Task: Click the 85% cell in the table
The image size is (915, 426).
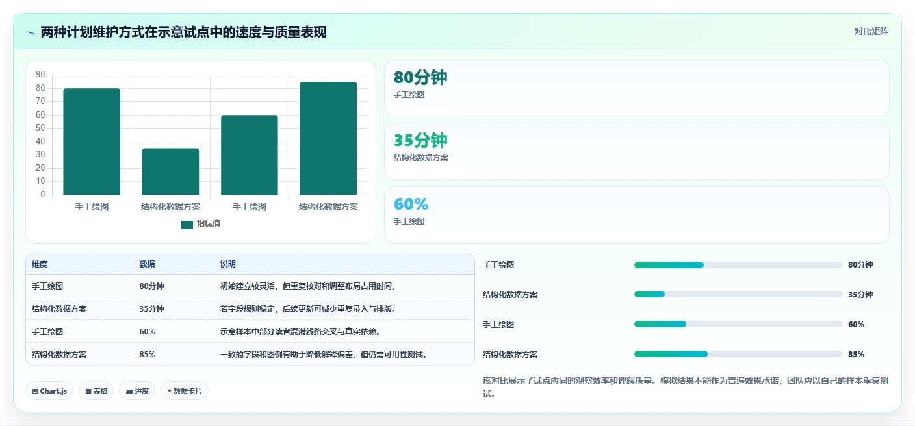Action: coord(147,355)
